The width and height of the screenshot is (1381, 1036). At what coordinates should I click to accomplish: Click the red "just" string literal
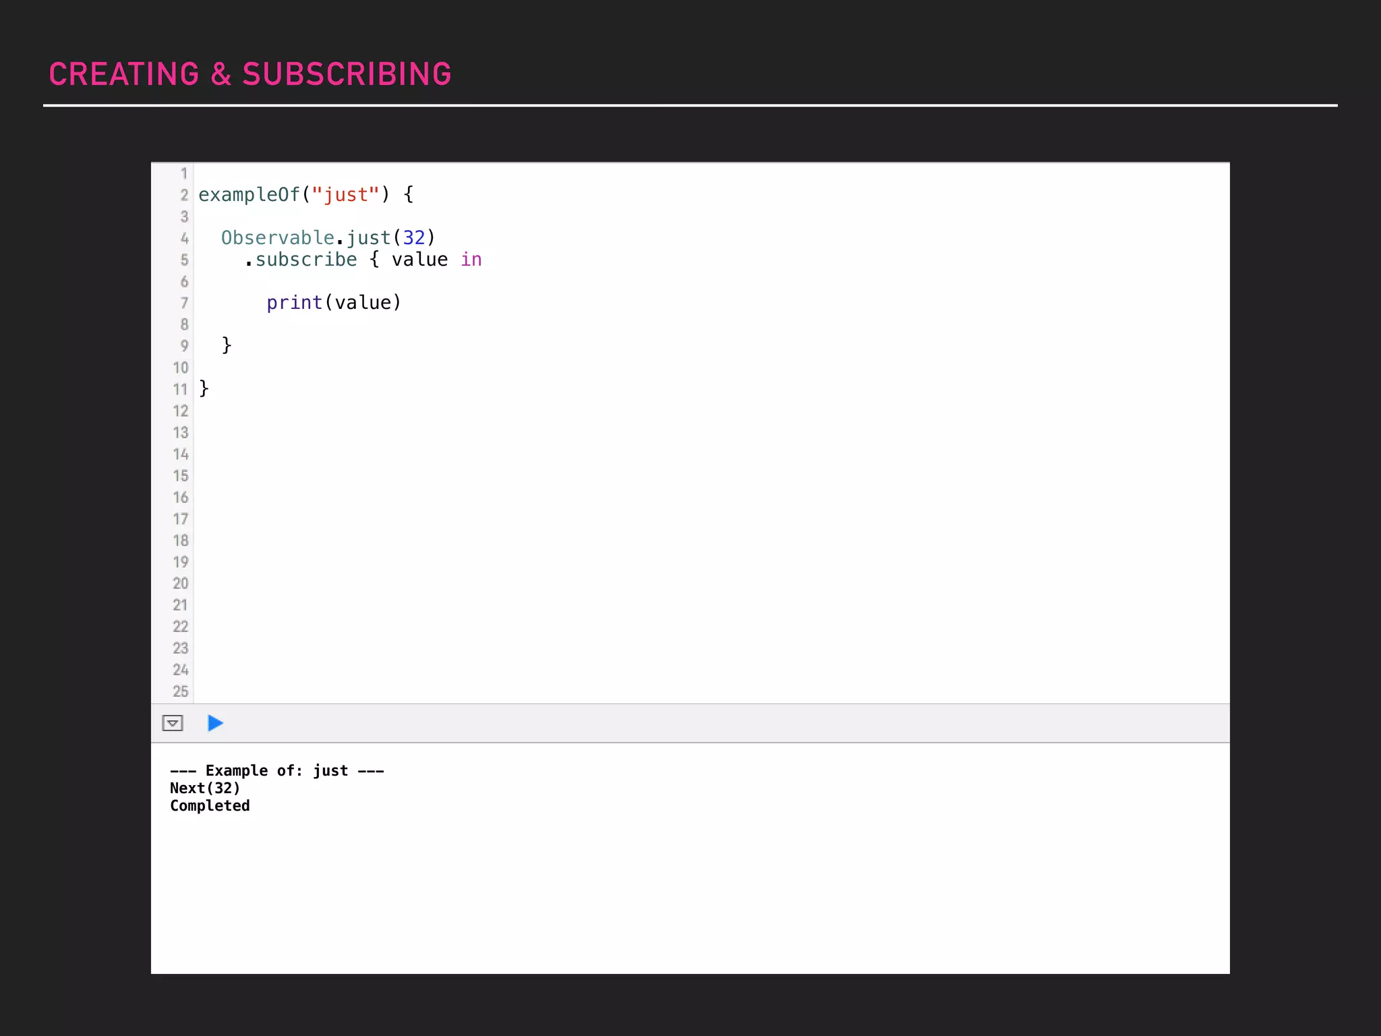[x=345, y=195]
